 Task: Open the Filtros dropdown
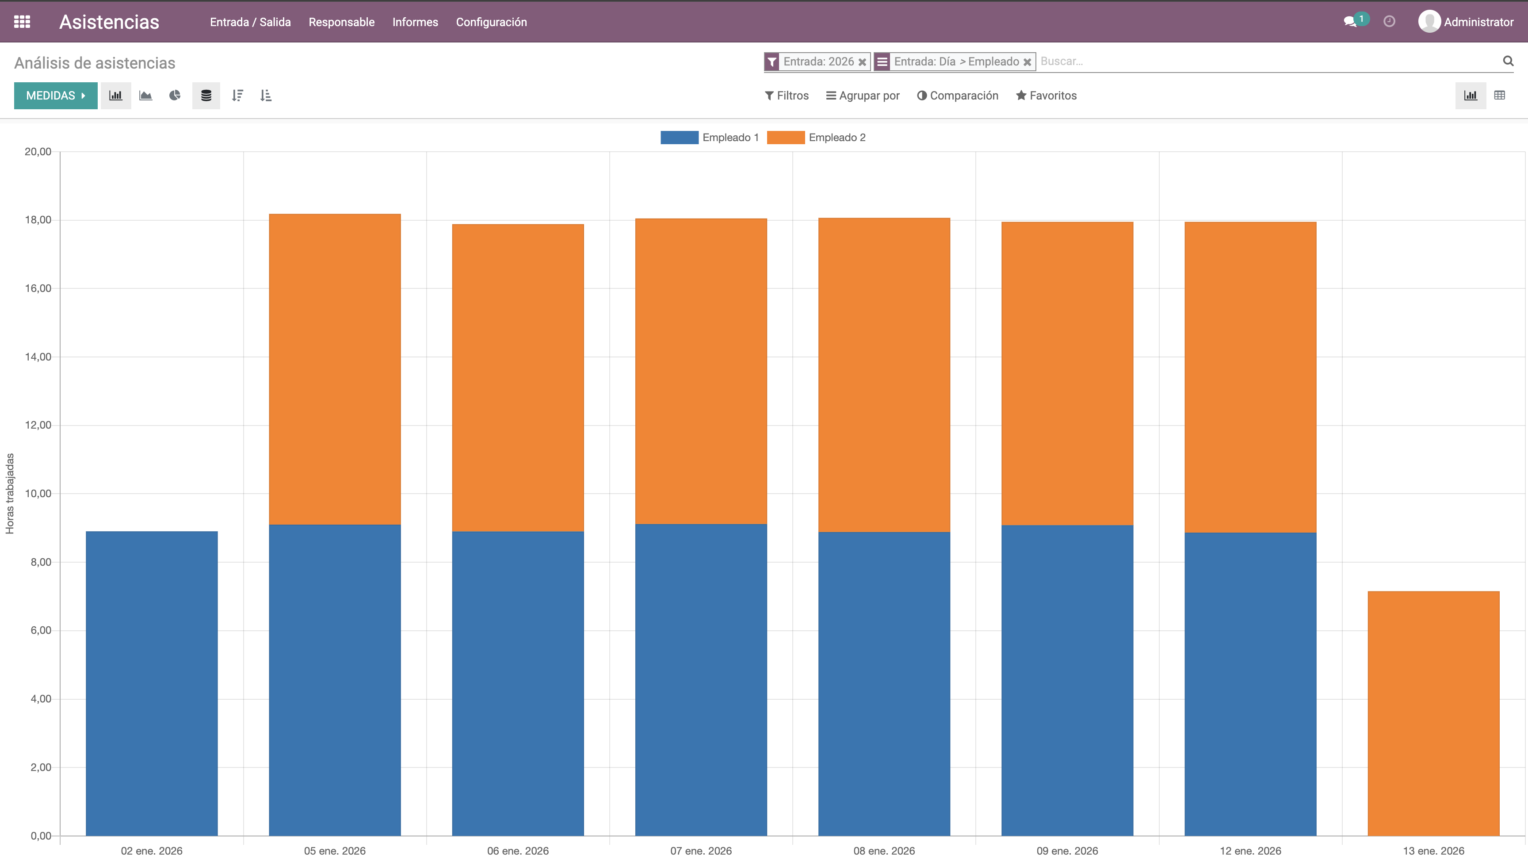[787, 96]
